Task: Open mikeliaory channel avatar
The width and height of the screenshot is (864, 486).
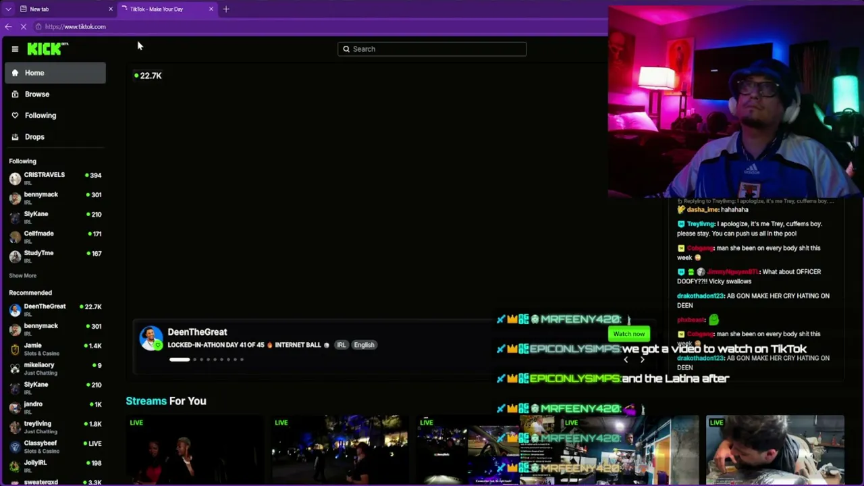Action: coord(15,369)
